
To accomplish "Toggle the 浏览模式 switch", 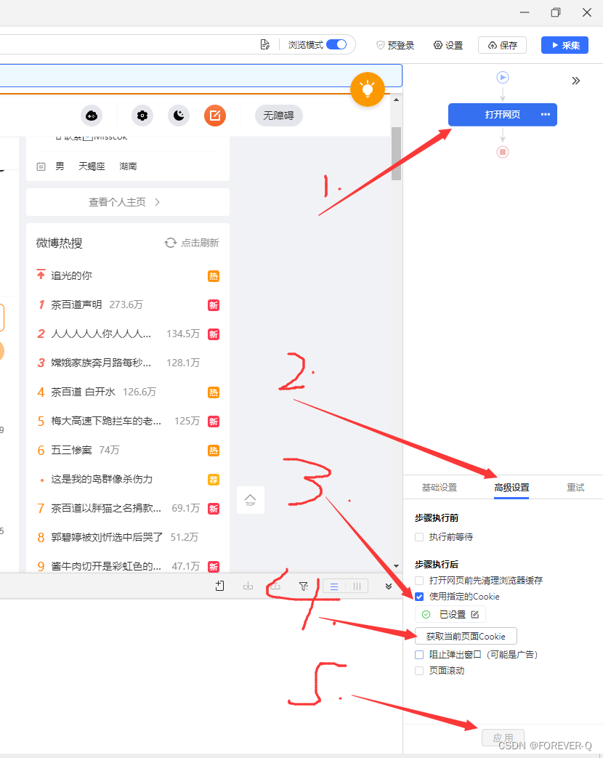I will [x=336, y=44].
